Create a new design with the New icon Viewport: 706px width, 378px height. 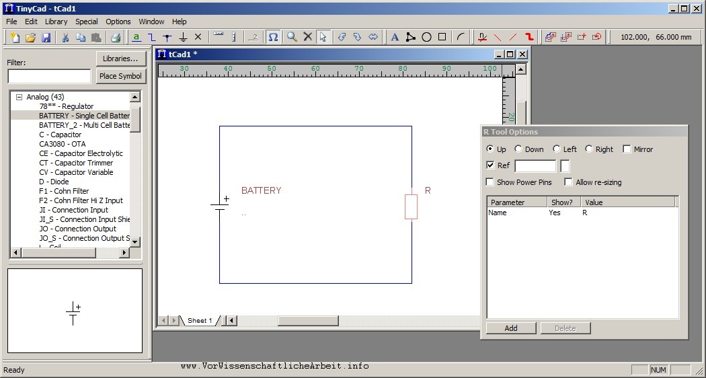pyautogui.click(x=15, y=38)
